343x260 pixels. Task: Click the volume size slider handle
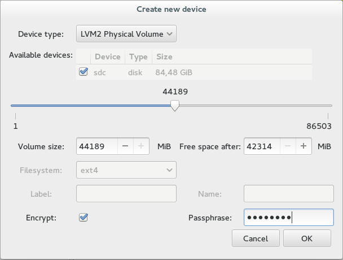pyautogui.click(x=175, y=106)
